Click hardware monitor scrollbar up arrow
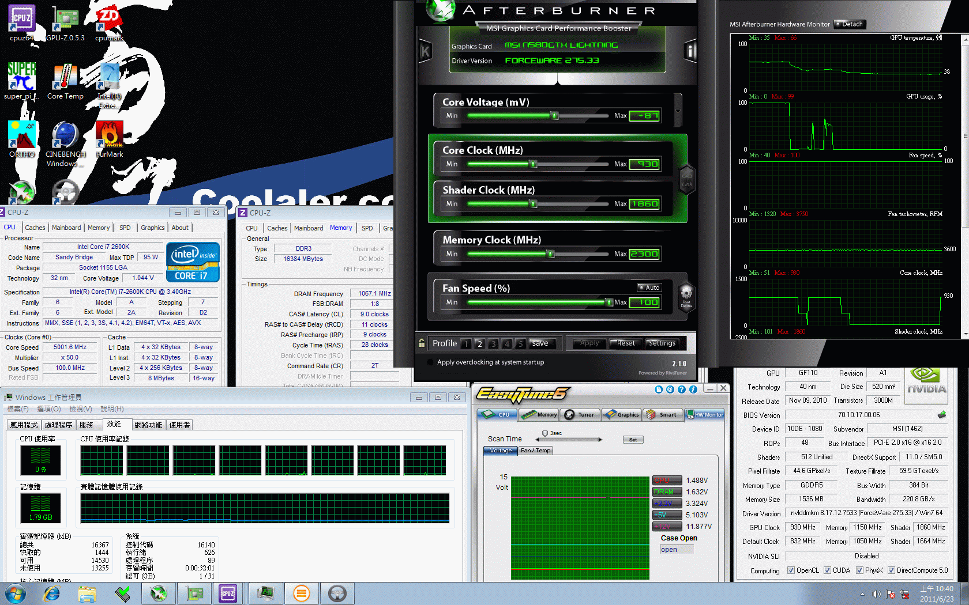Viewport: 969px width, 605px height. coord(965,39)
